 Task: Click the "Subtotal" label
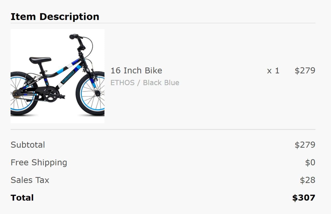point(28,145)
